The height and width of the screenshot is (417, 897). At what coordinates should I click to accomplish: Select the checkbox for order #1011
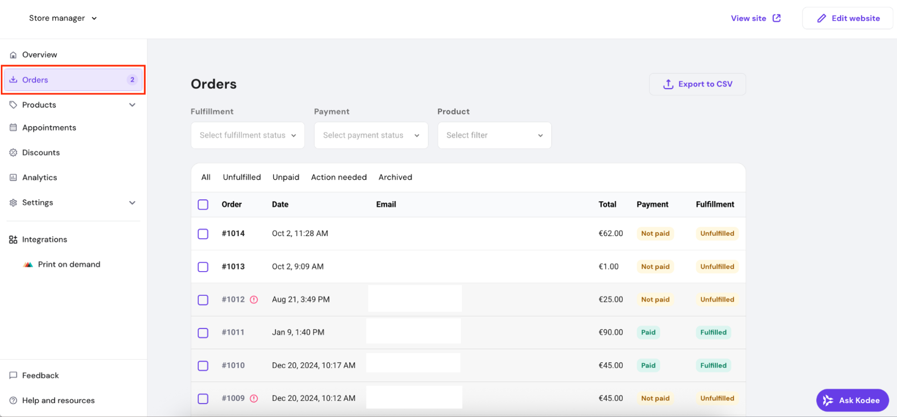[203, 333]
